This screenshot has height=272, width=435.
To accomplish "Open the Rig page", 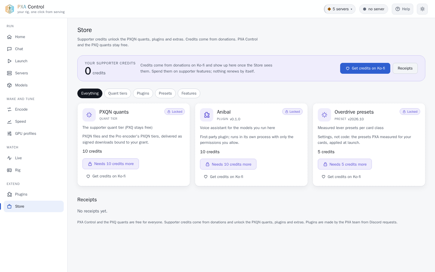I will [x=34, y=170].
